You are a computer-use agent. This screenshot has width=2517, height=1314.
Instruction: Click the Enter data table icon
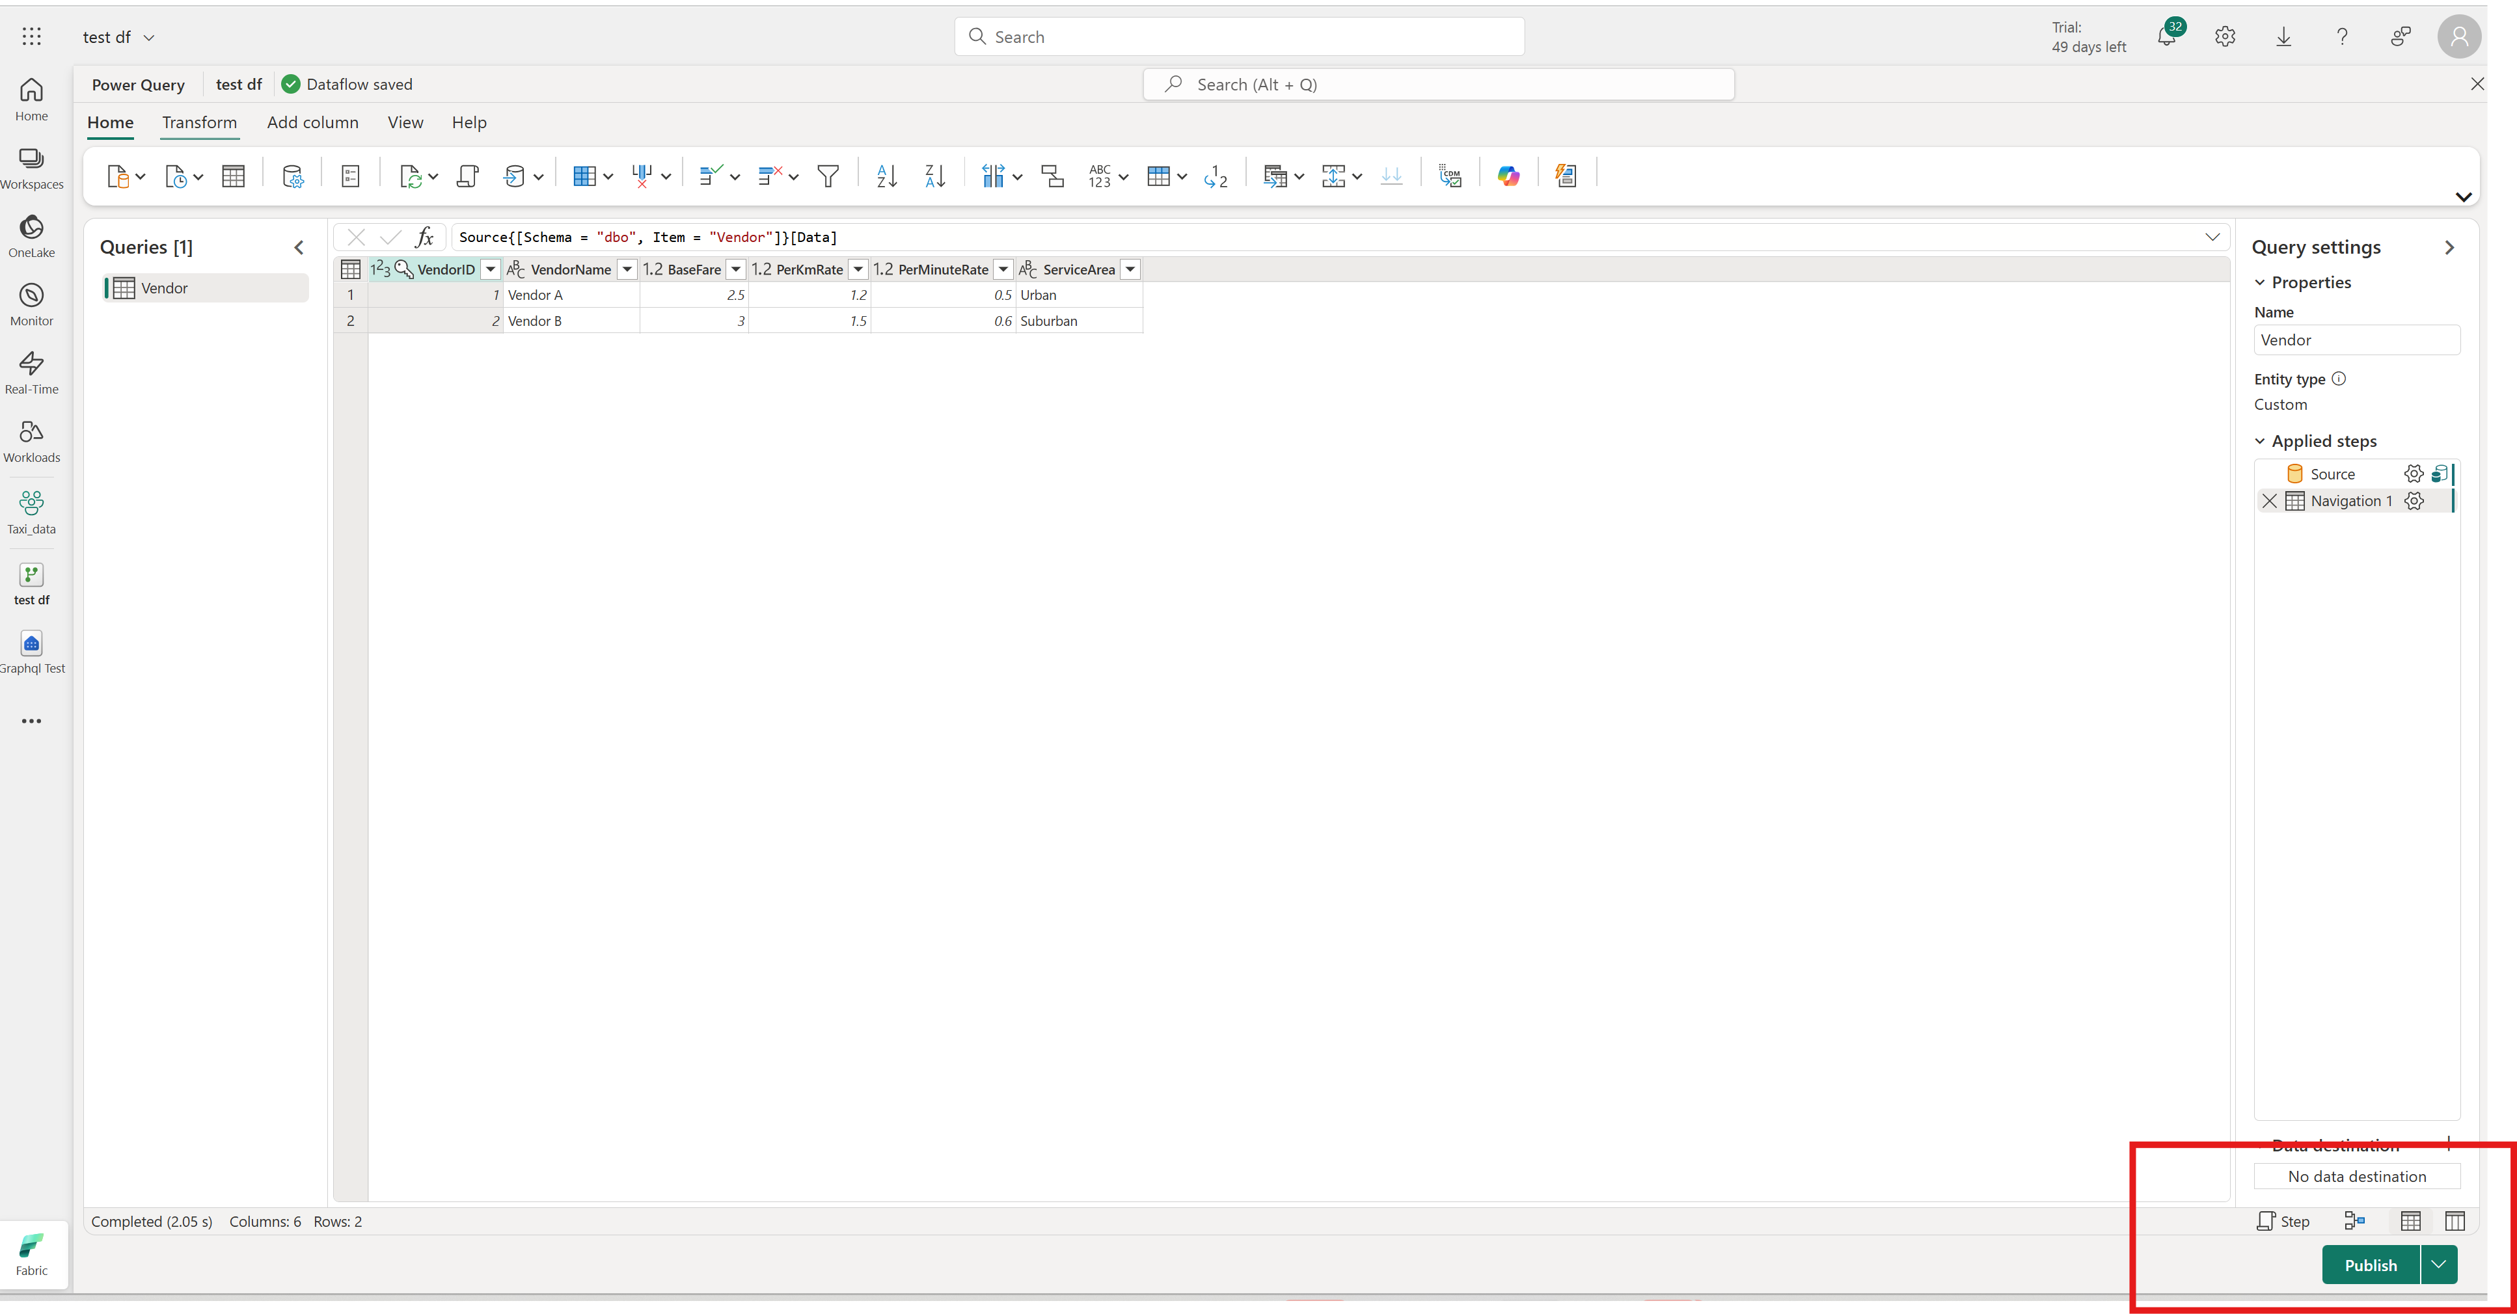pyautogui.click(x=234, y=176)
